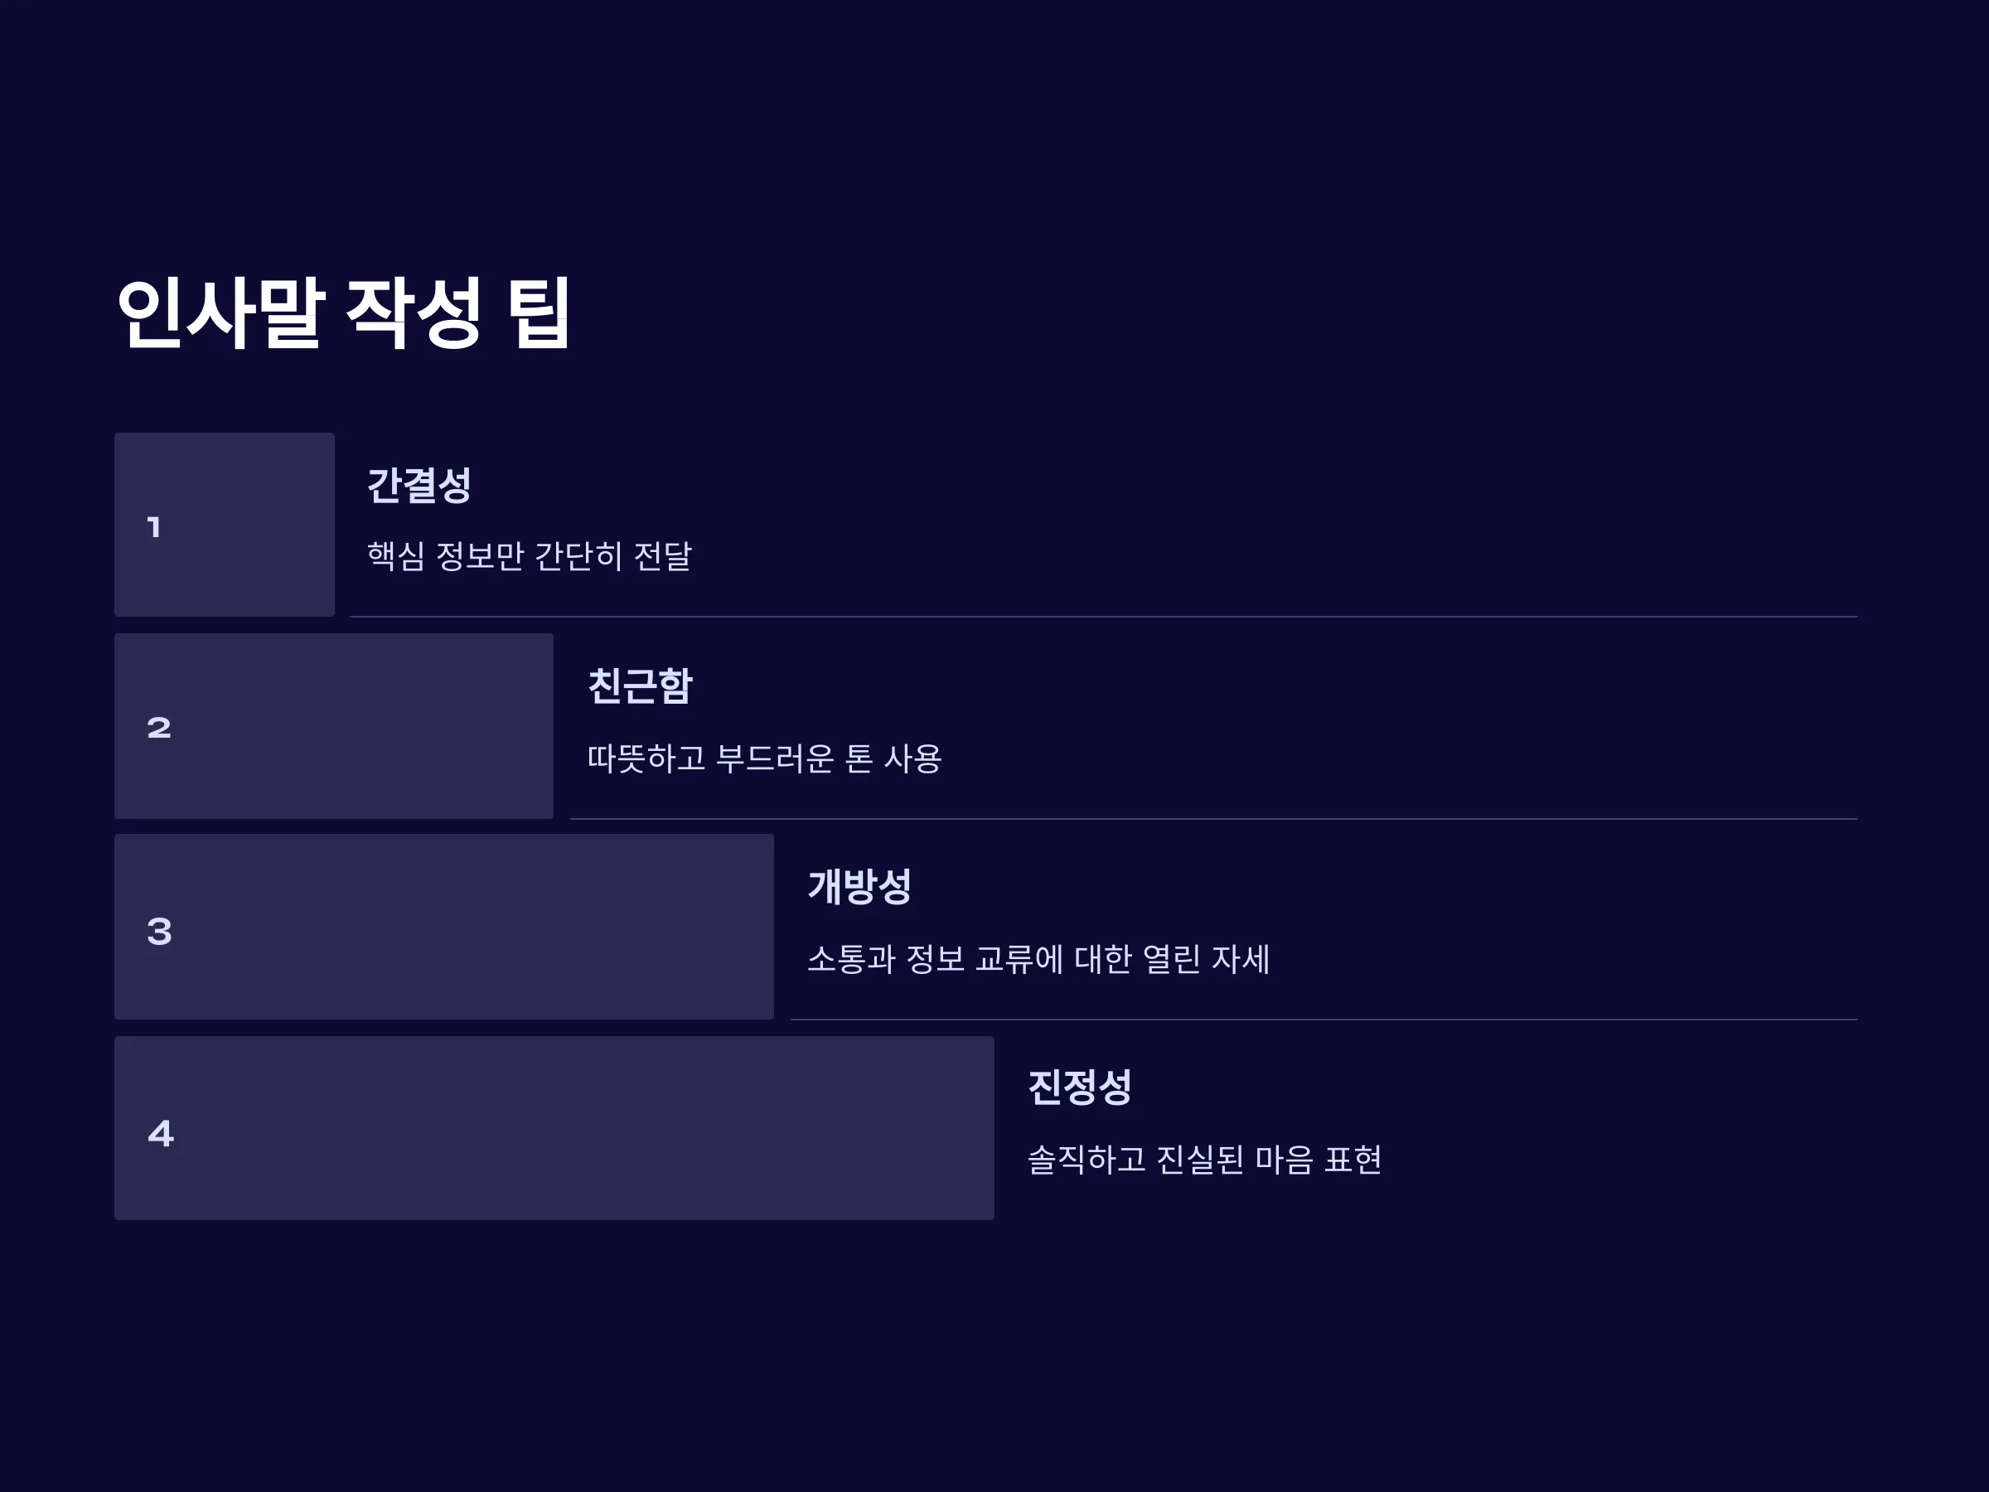Click the digit 2 label
Viewport: 1989px width, 1492px height.
click(159, 728)
